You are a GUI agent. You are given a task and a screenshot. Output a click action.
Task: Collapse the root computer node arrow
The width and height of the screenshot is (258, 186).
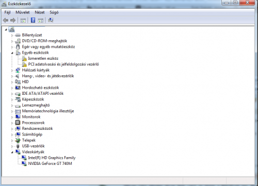(x=6, y=30)
